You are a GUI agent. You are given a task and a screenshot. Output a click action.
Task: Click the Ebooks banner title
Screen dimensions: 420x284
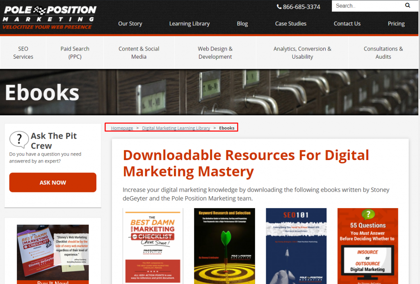click(x=42, y=92)
